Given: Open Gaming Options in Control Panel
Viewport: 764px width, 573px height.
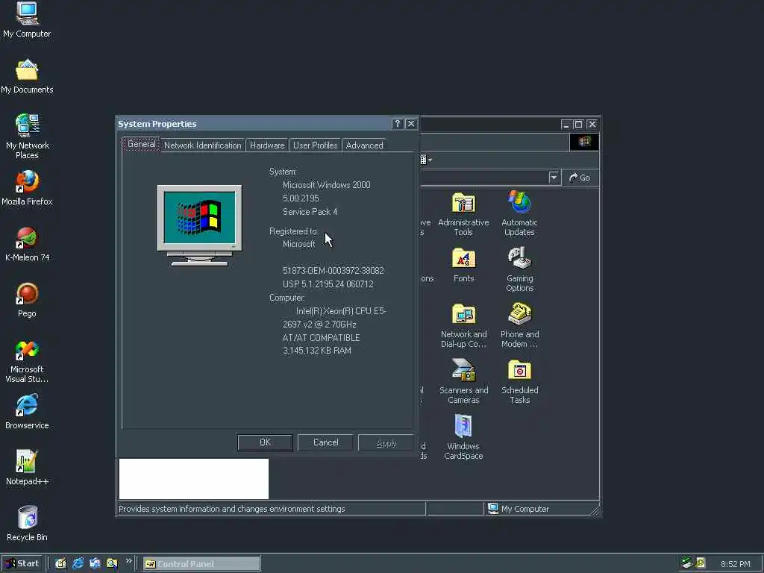Looking at the screenshot, I should 519,269.
